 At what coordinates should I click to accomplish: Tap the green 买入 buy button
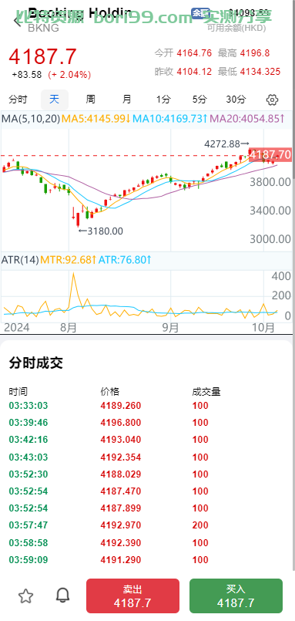click(236, 596)
